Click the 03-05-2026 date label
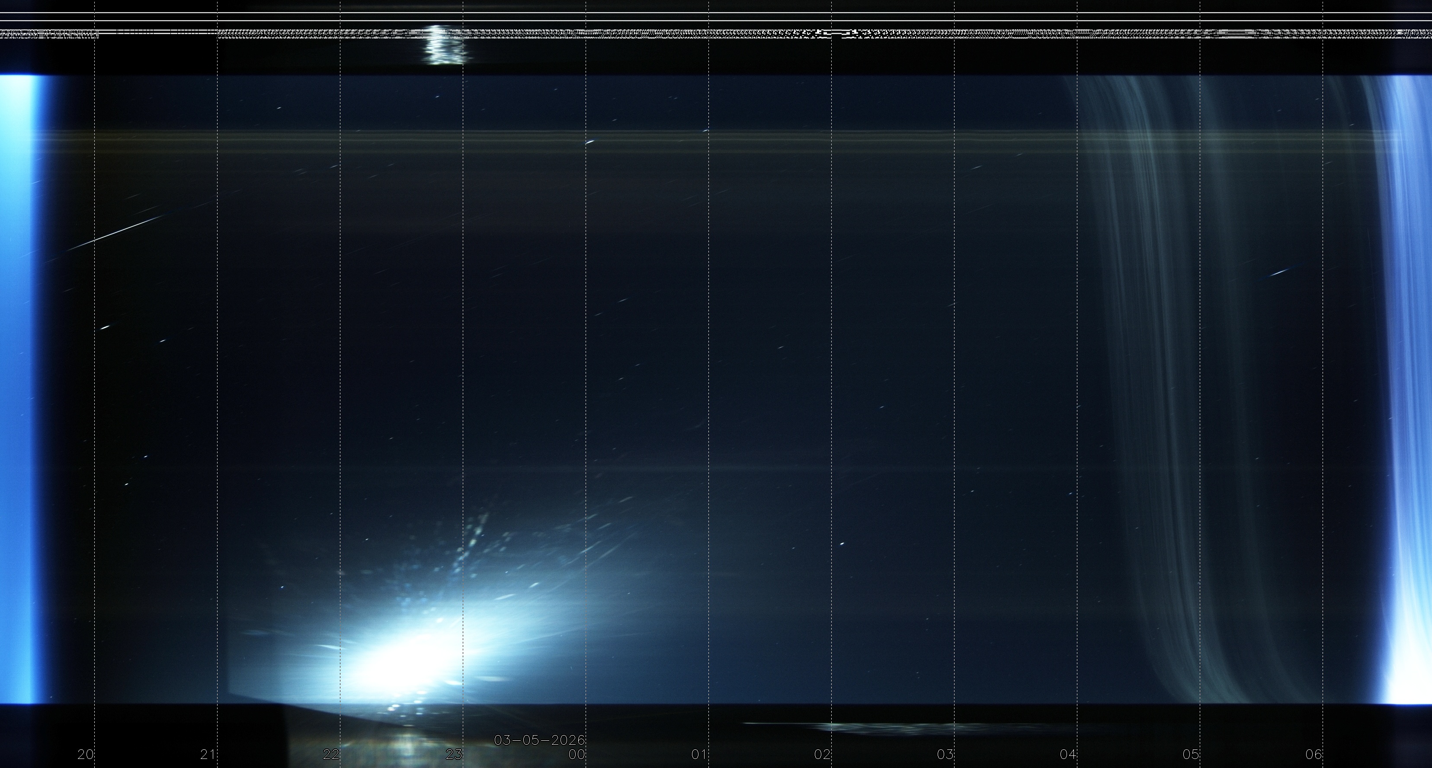1432x768 pixels. (539, 740)
